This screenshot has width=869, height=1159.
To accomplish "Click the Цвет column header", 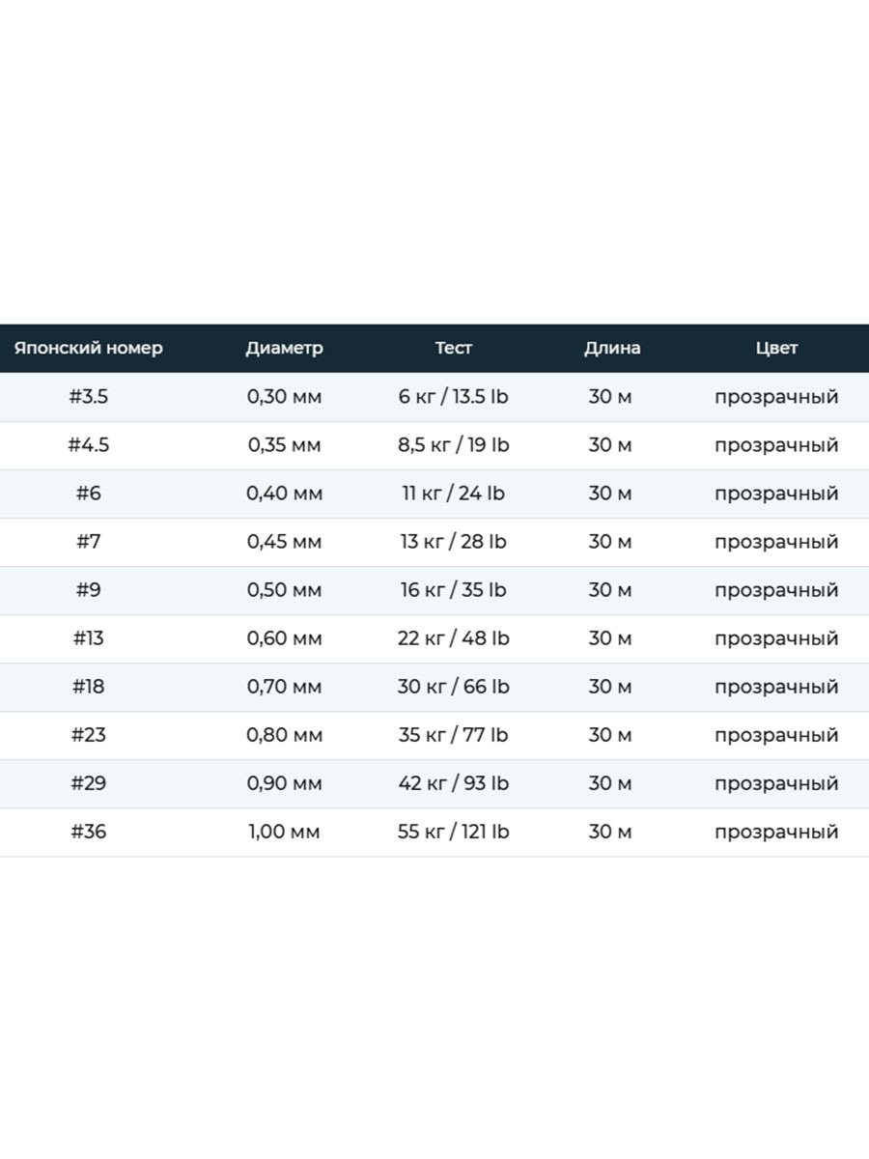I will (776, 348).
